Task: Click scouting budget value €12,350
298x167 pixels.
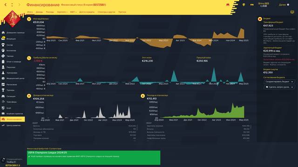Action: point(268,72)
